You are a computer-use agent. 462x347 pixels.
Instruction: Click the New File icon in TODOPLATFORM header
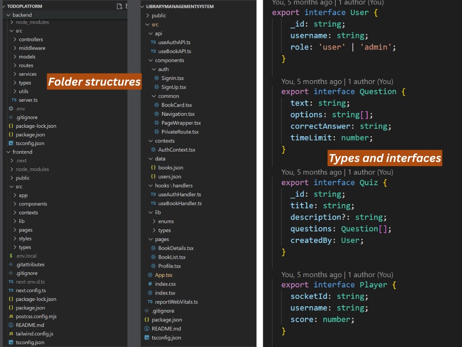pos(119,6)
